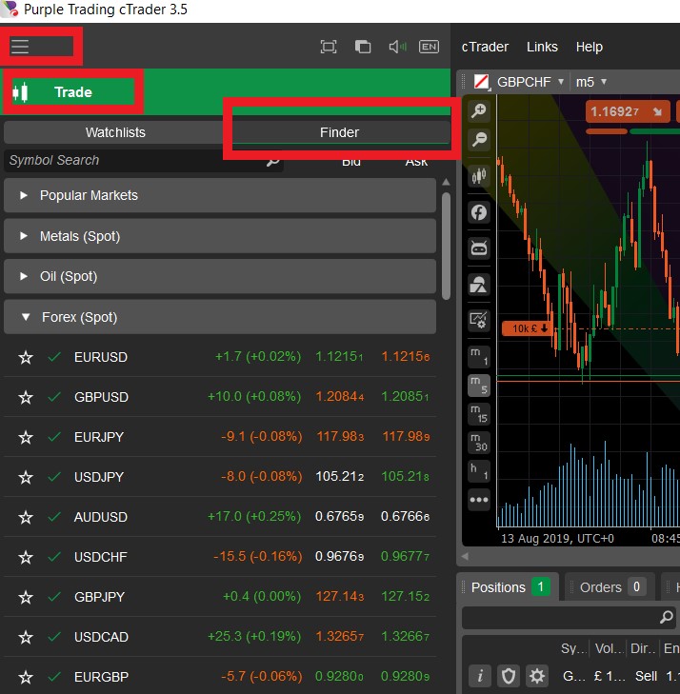Viewport: 680px width, 694px height.
Task: Toggle the sound speaker icon
Action: click(396, 47)
